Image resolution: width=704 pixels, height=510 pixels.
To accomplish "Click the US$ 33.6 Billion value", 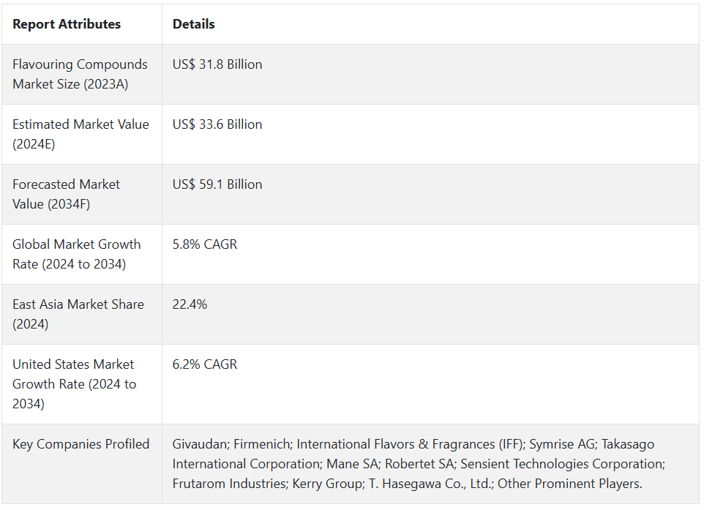I will click(x=217, y=124).
